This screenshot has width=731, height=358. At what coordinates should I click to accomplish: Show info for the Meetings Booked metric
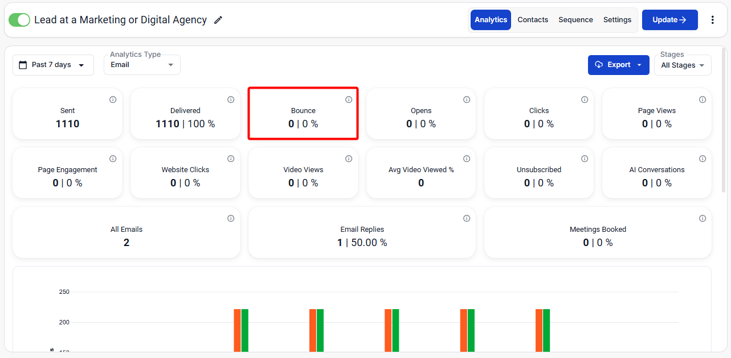[x=703, y=218]
